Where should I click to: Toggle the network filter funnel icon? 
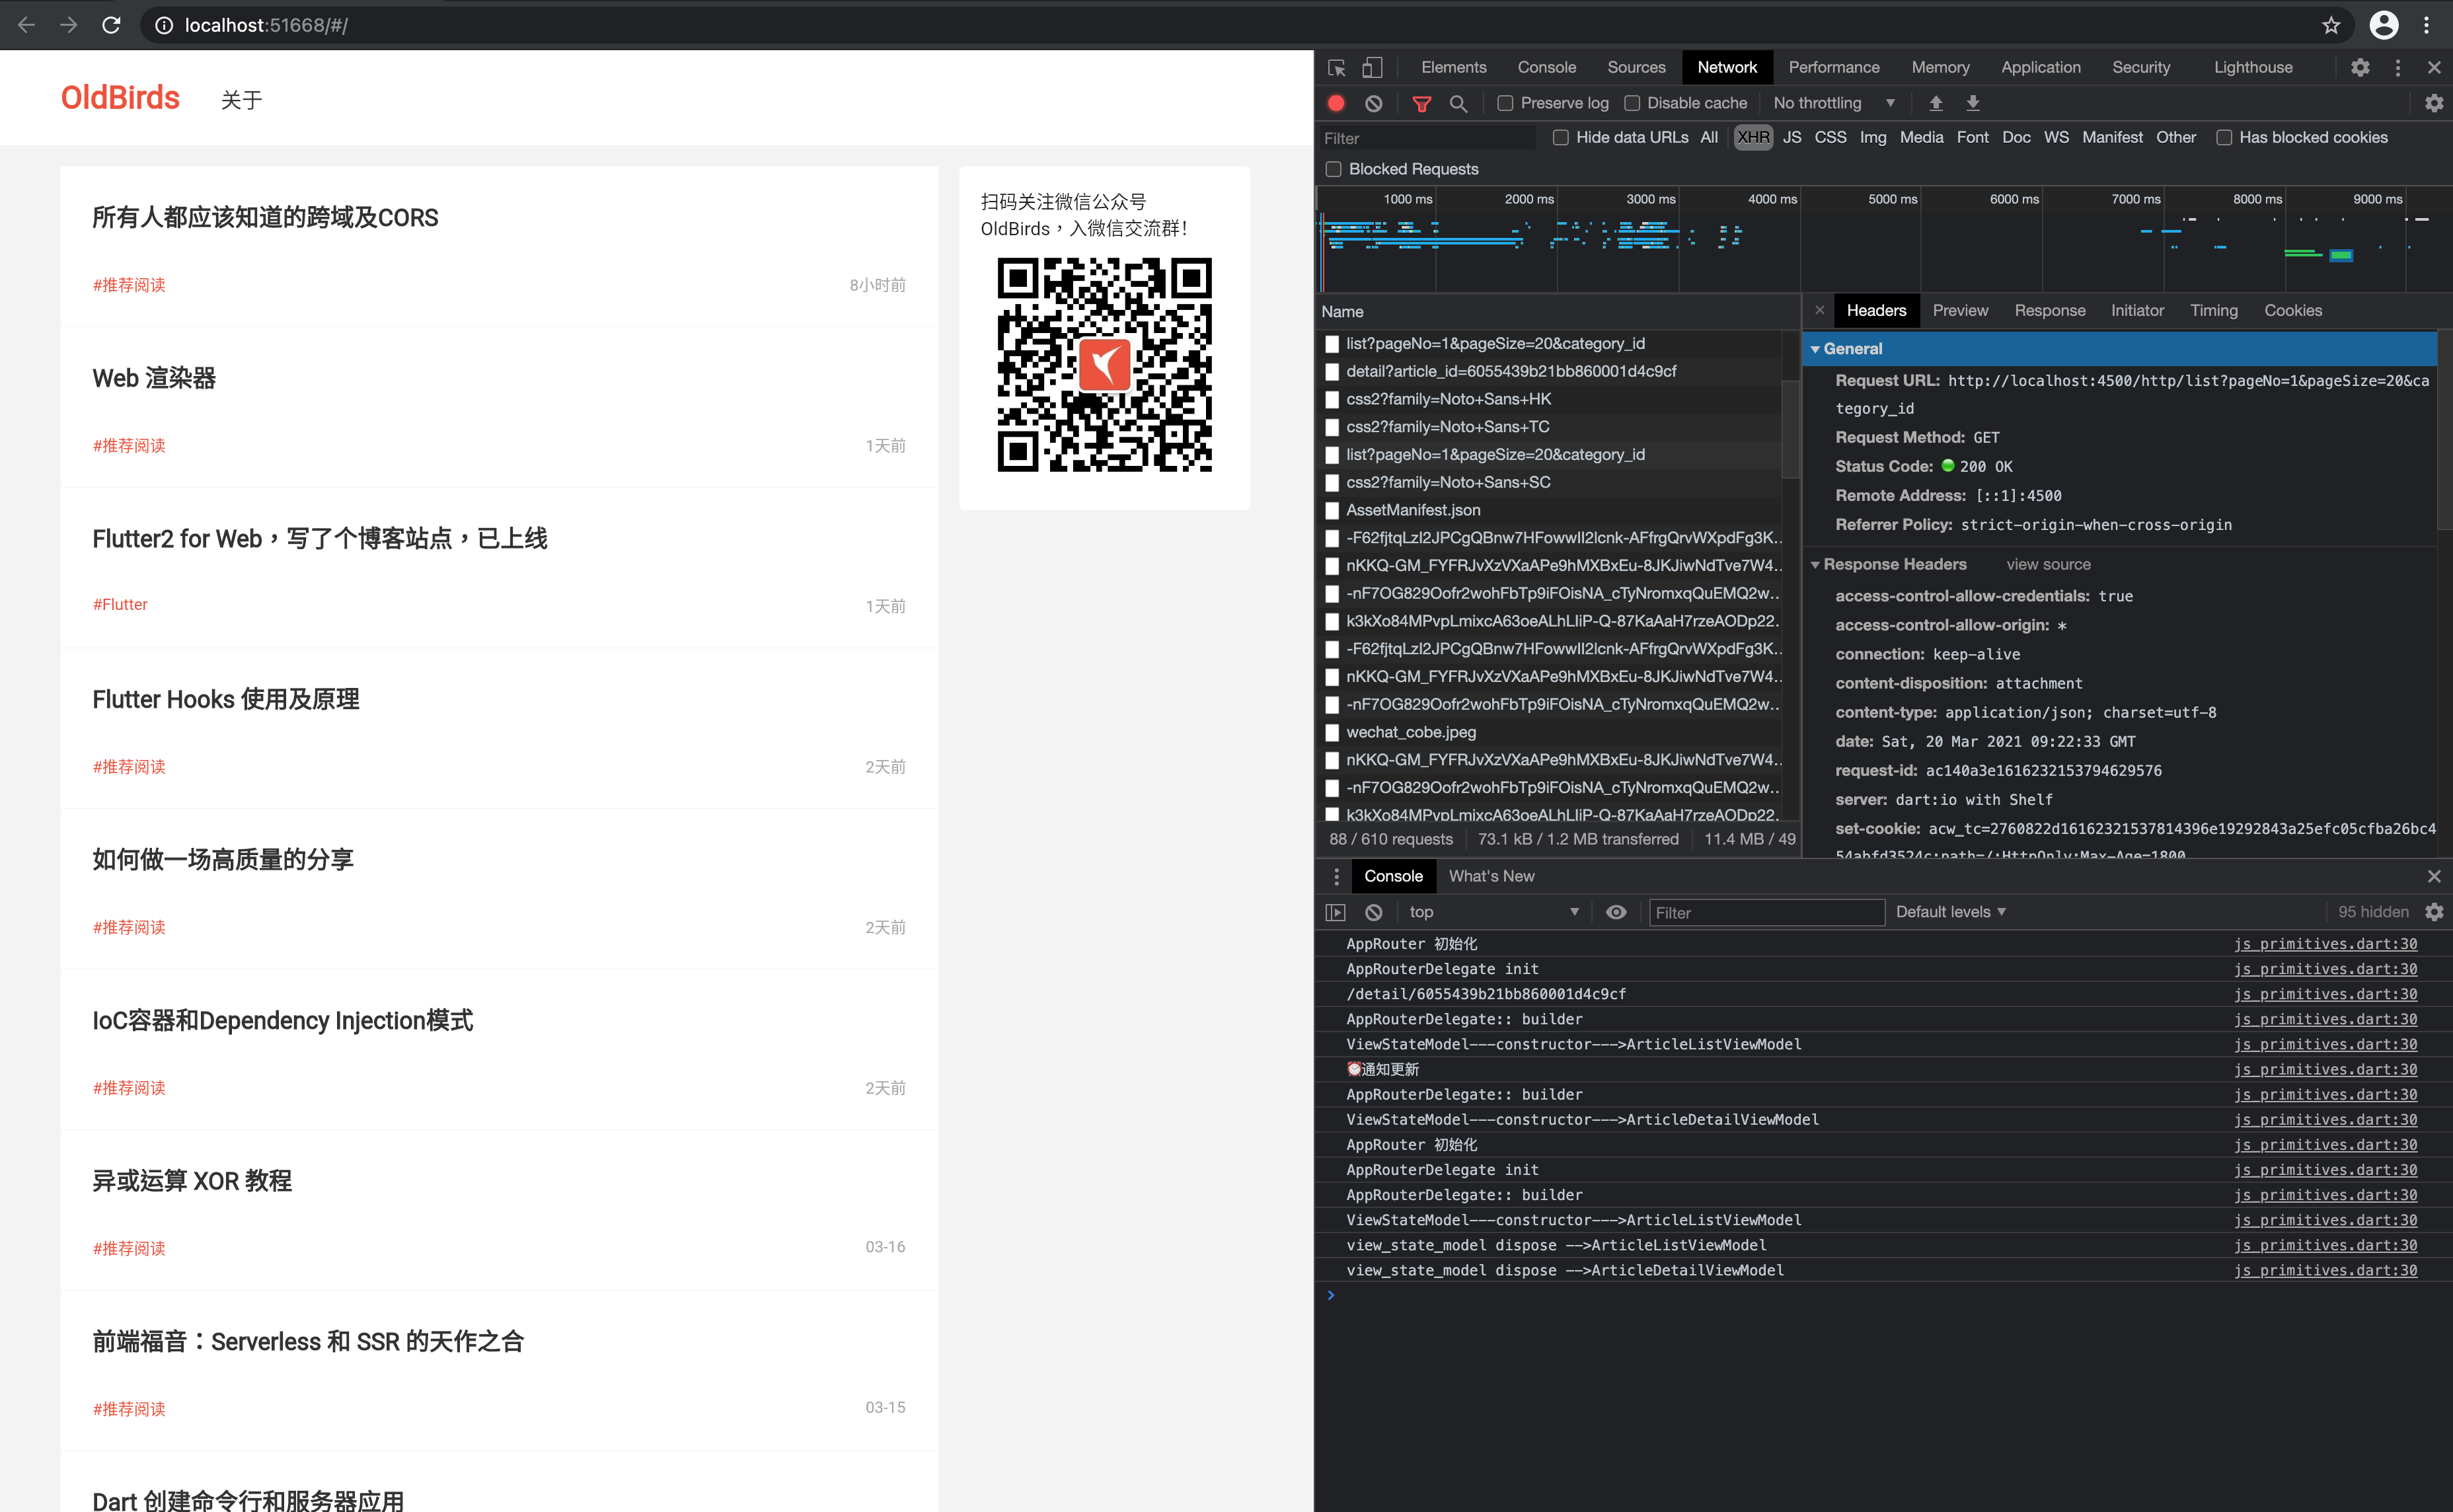coord(1421,103)
